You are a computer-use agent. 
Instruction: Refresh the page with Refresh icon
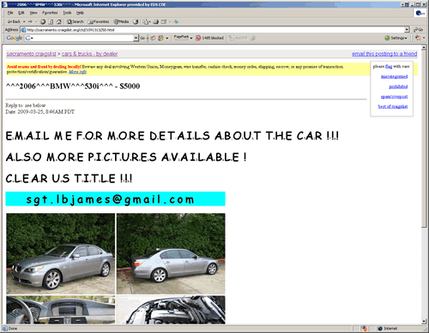point(51,21)
